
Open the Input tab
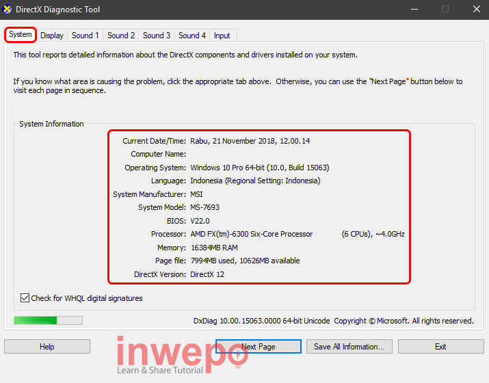click(222, 36)
